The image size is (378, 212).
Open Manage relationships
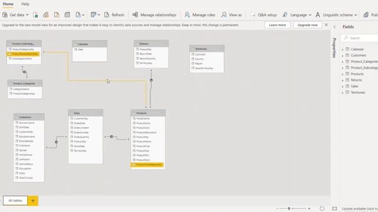point(154,15)
